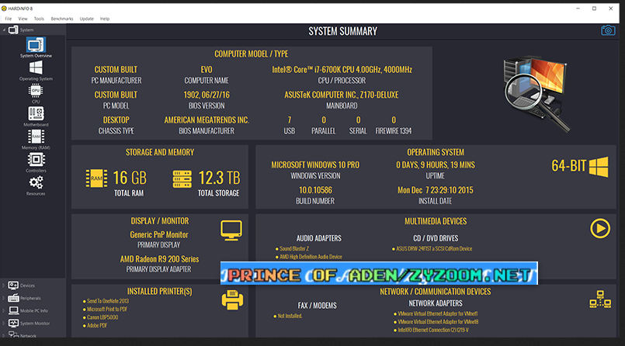Open the File menu
Image resolution: width=625 pixels, height=346 pixels.
(x=9, y=19)
